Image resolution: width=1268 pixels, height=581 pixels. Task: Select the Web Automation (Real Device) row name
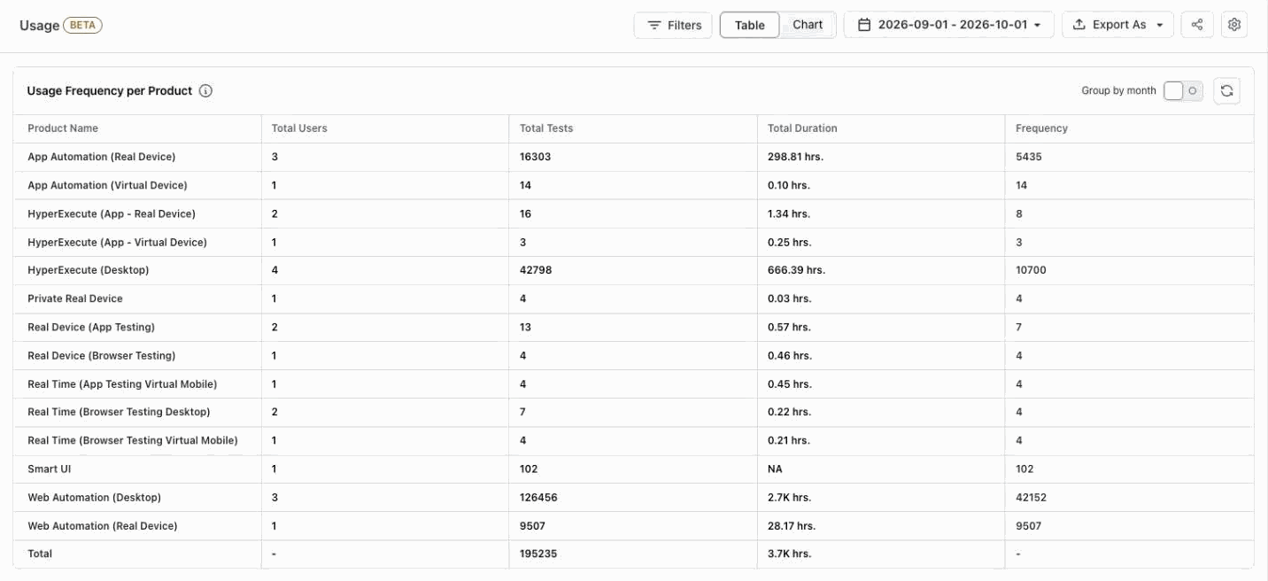[103, 525]
